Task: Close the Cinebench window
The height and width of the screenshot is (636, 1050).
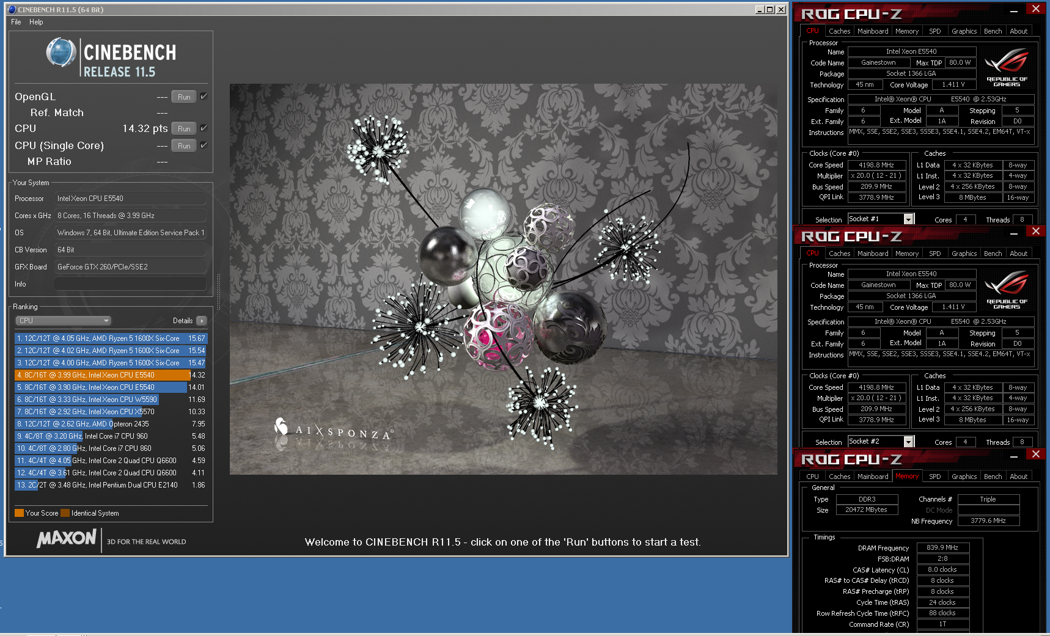Action: point(781,10)
